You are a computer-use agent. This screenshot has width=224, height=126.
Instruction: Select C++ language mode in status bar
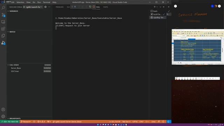[x=147, y=122]
